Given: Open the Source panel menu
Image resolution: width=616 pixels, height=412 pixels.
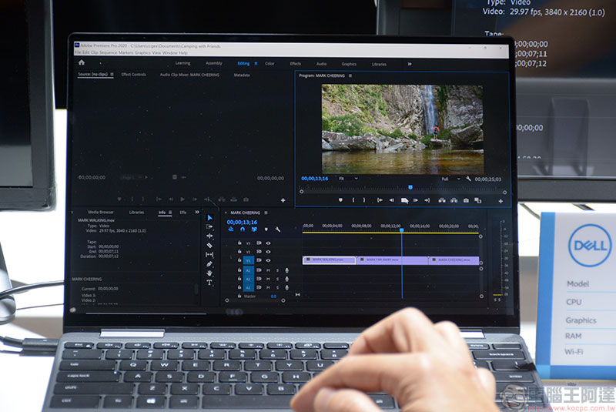Looking at the screenshot, I should (112, 74).
